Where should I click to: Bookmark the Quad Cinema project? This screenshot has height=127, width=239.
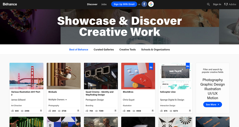115,111
